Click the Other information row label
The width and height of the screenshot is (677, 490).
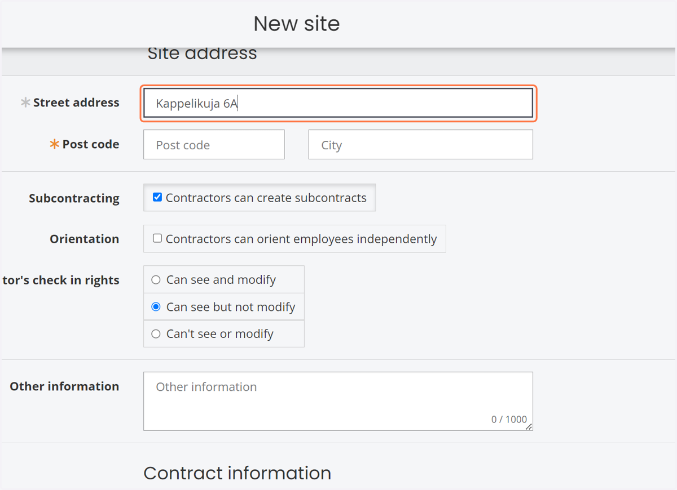64,386
